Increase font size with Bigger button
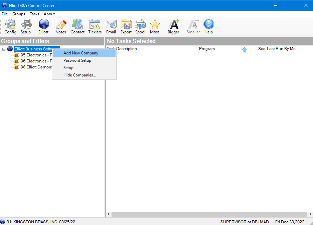 pyautogui.click(x=173, y=26)
